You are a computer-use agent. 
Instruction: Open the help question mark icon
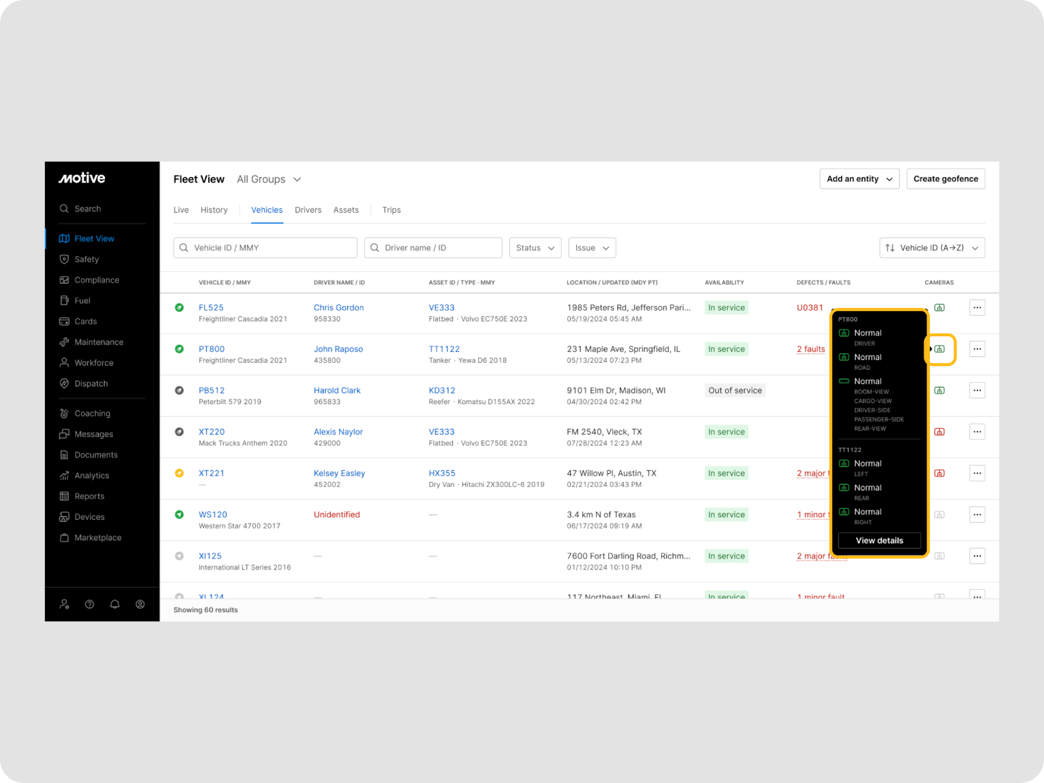90,604
